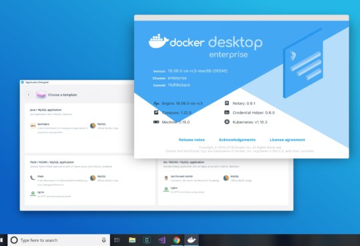Select the Compose: 1.22.0 text

[177, 112]
